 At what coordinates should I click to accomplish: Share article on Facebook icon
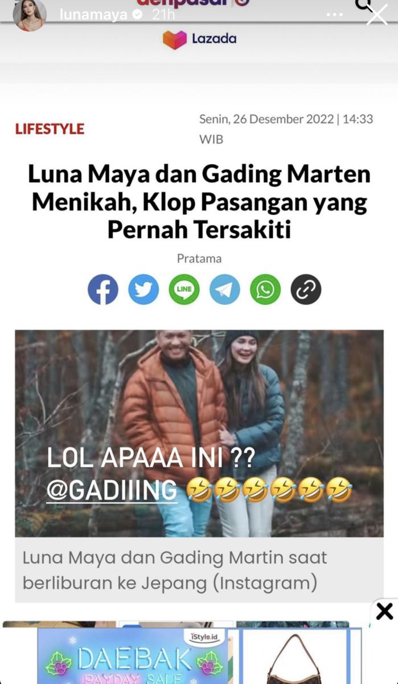coord(103,290)
